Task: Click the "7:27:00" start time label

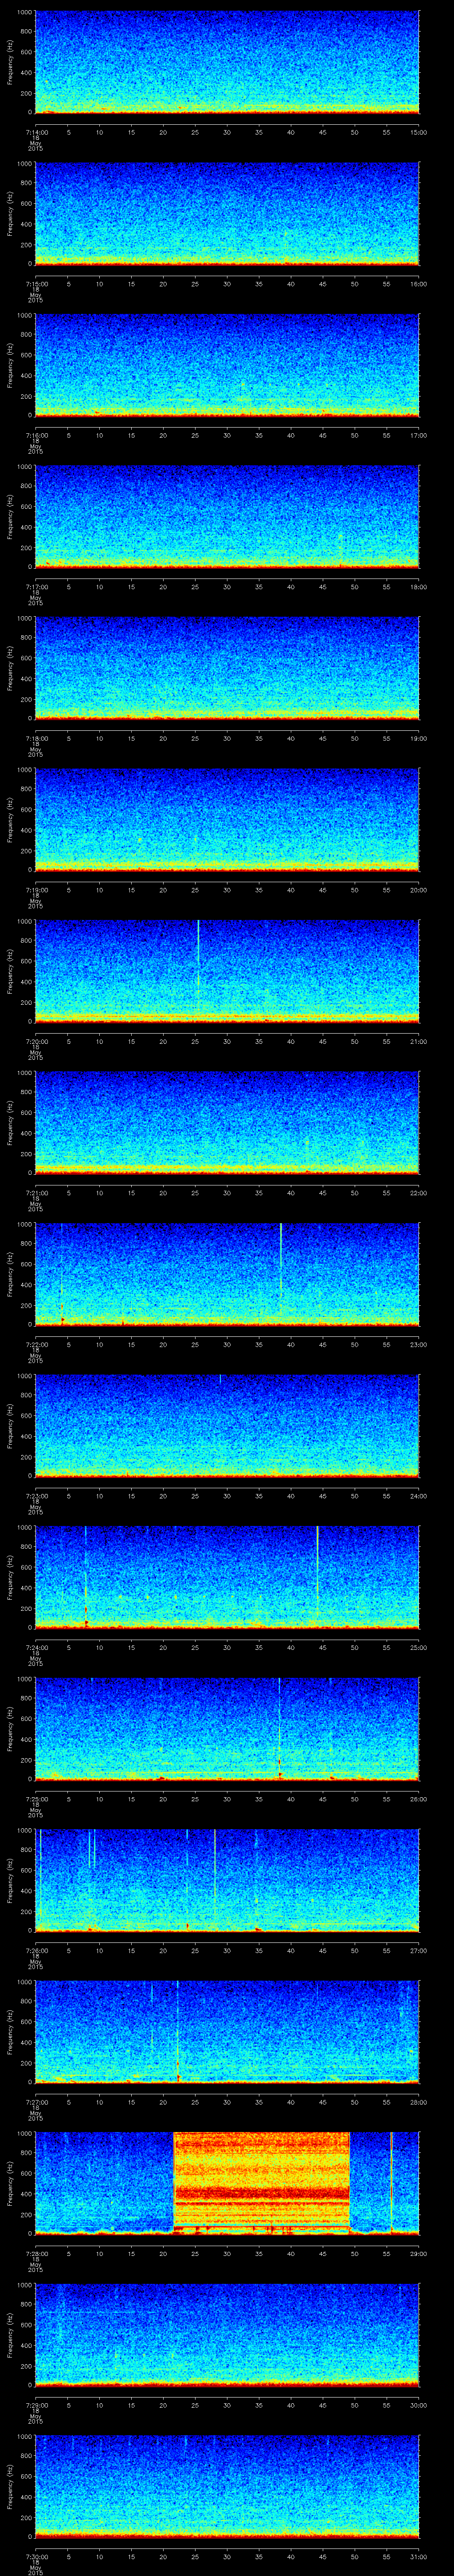Action: 36,2102
